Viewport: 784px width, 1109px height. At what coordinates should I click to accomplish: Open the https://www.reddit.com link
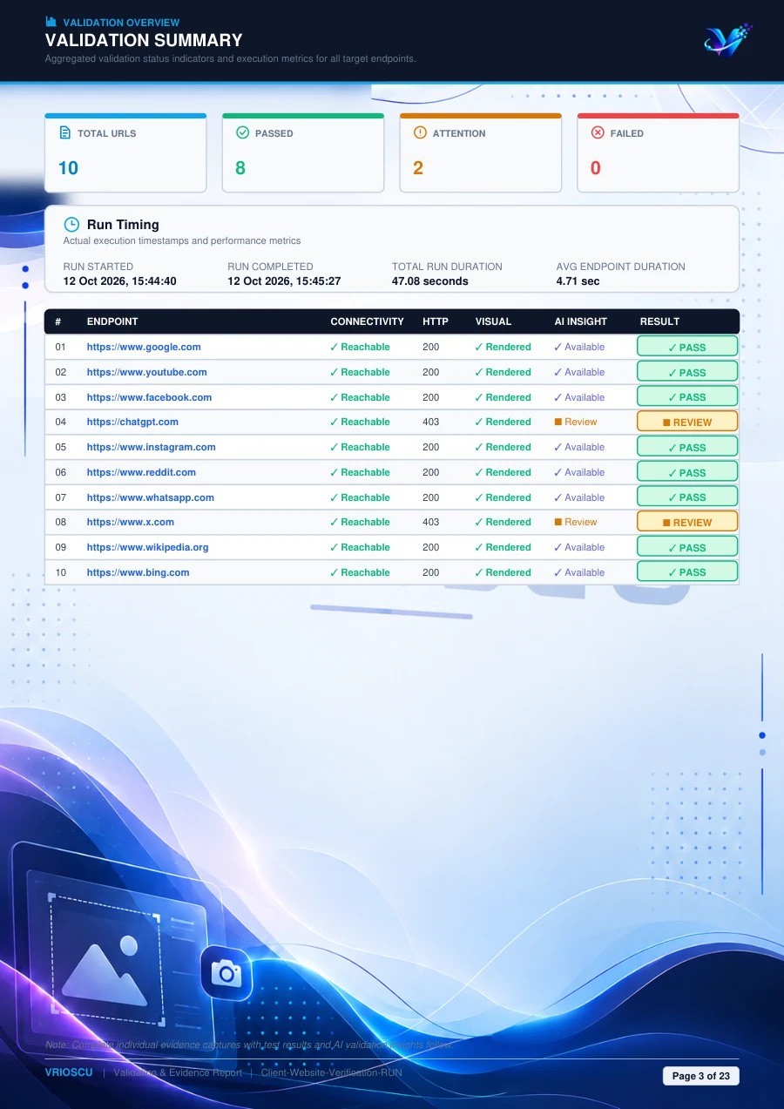(x=141, y=472)
